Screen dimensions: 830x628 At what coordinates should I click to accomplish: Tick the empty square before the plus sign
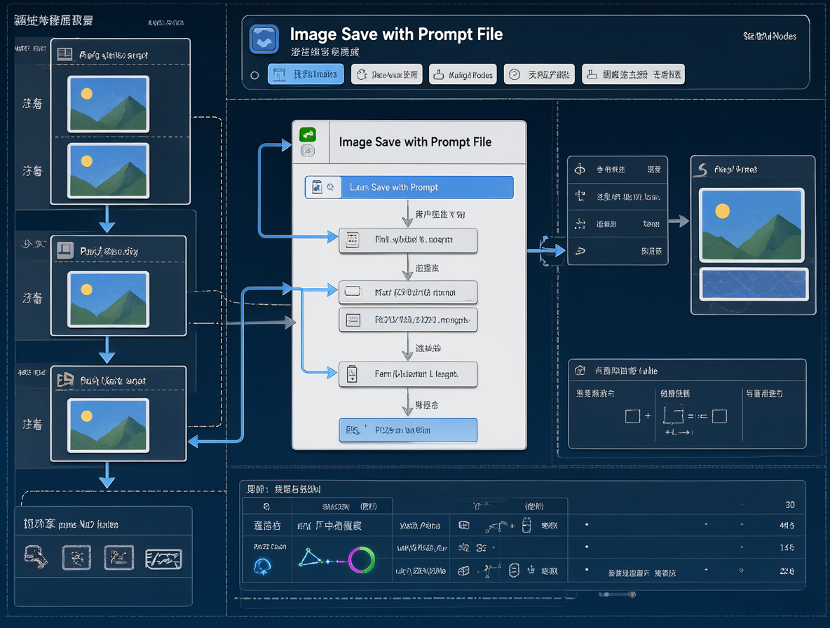tap(632, 416)
